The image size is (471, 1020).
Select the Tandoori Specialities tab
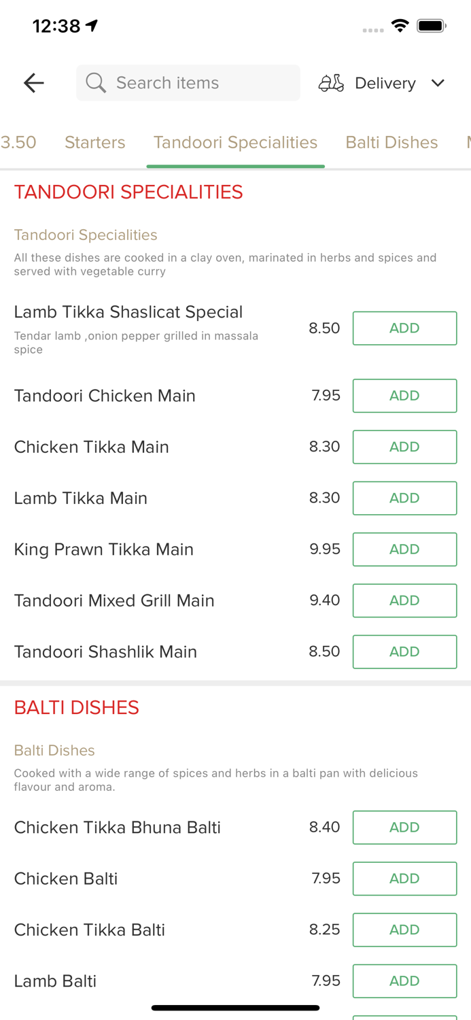[x=235, y=142]
